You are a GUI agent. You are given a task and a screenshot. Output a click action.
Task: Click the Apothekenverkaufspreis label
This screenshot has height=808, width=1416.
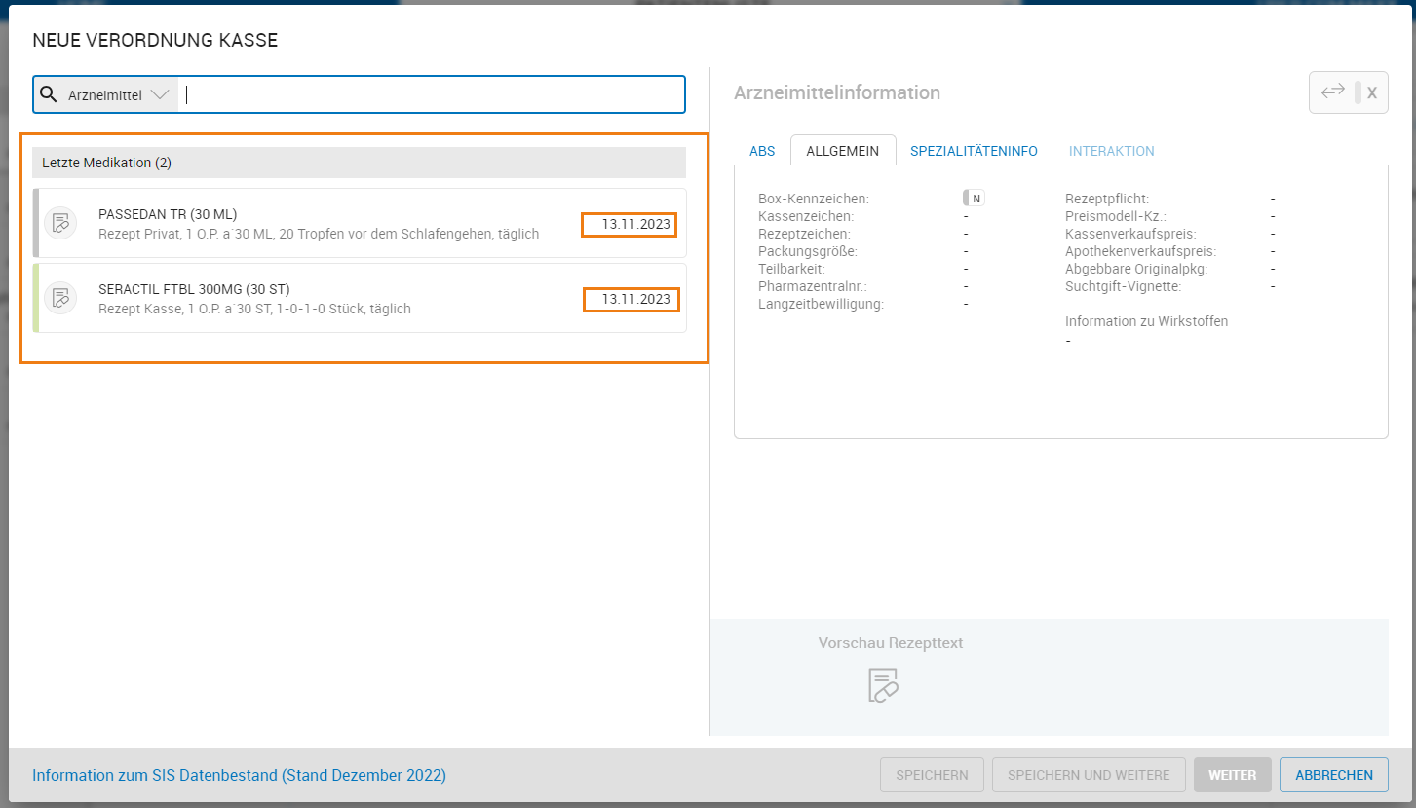coord(1140,251)
